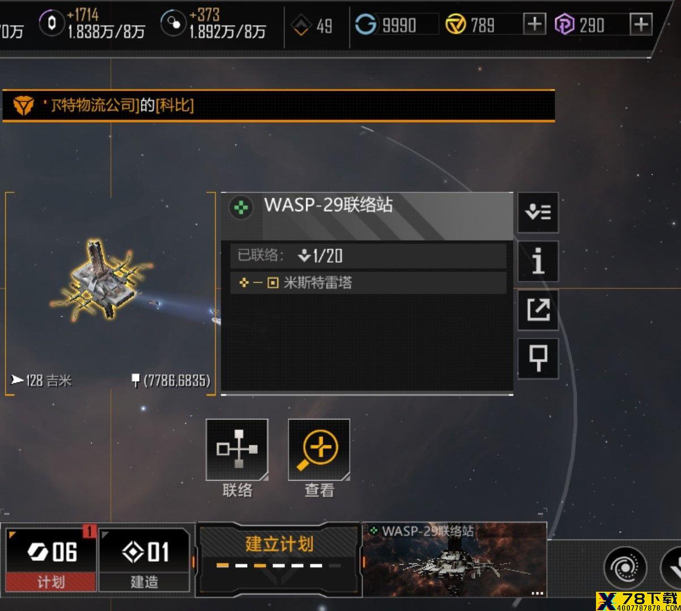Open the linked list arrow icon
681x611 pixels.
(x=538, y=212)
